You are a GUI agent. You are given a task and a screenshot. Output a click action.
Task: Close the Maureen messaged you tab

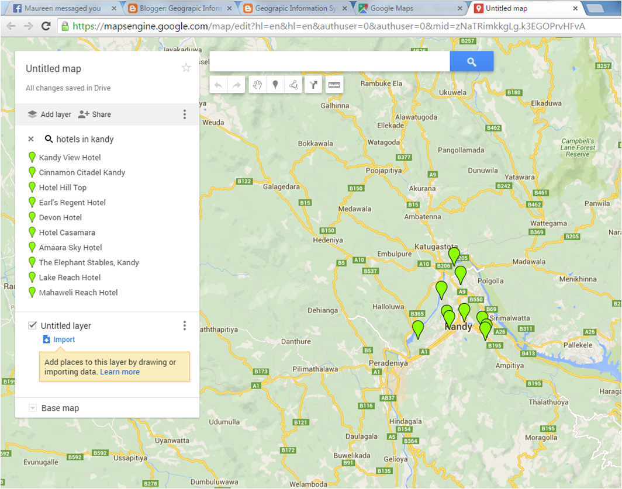coord(114,8)
